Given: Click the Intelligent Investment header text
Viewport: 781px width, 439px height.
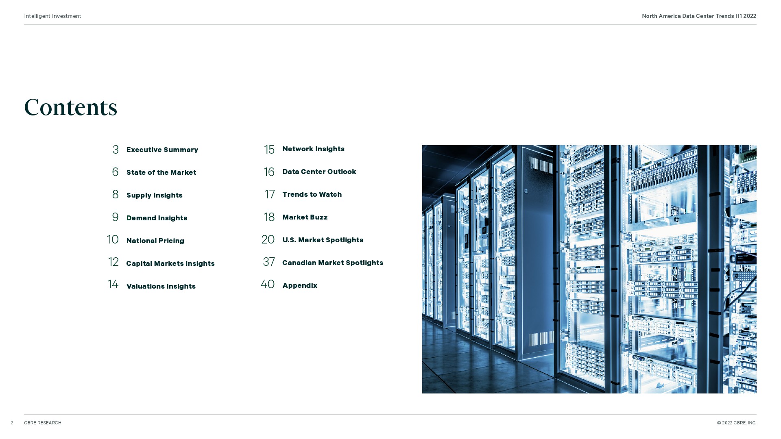Looking at the screenshot, I should pyautogui.click(x=52, y=16).
